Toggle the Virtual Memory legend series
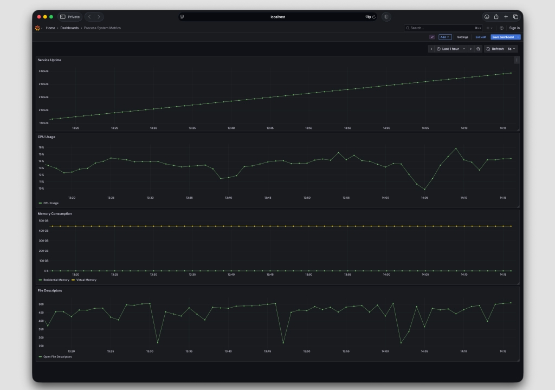Screen dimensions: 555x390 [x=87, y=280]
